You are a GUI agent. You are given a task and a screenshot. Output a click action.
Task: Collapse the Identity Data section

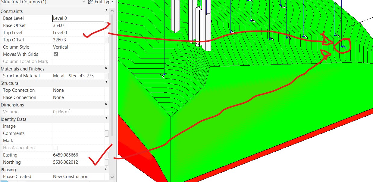tap(106, 119)
